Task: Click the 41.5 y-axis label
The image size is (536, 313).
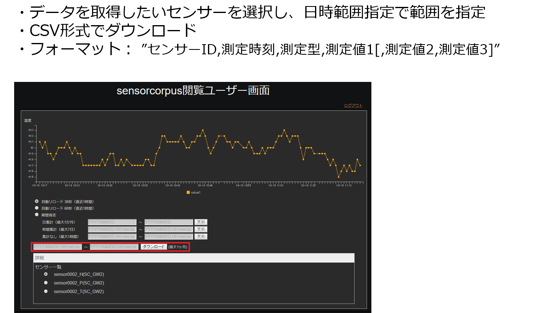Action: tap(31, 177)
